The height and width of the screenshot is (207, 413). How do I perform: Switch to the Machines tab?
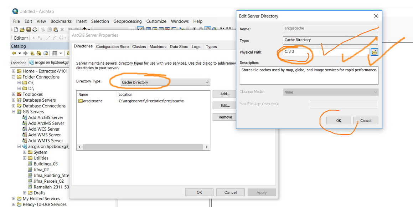[x=158, y=47]
